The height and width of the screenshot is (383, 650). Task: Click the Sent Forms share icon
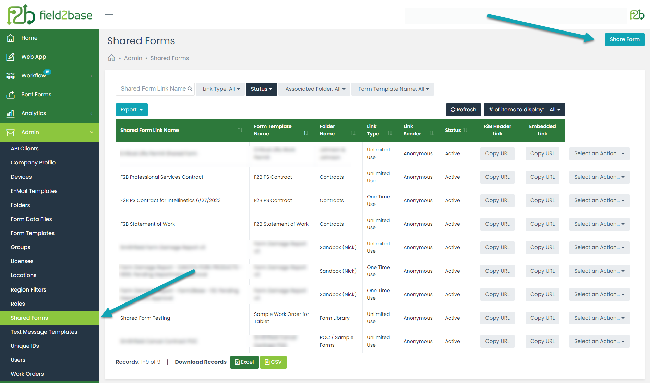11,95
